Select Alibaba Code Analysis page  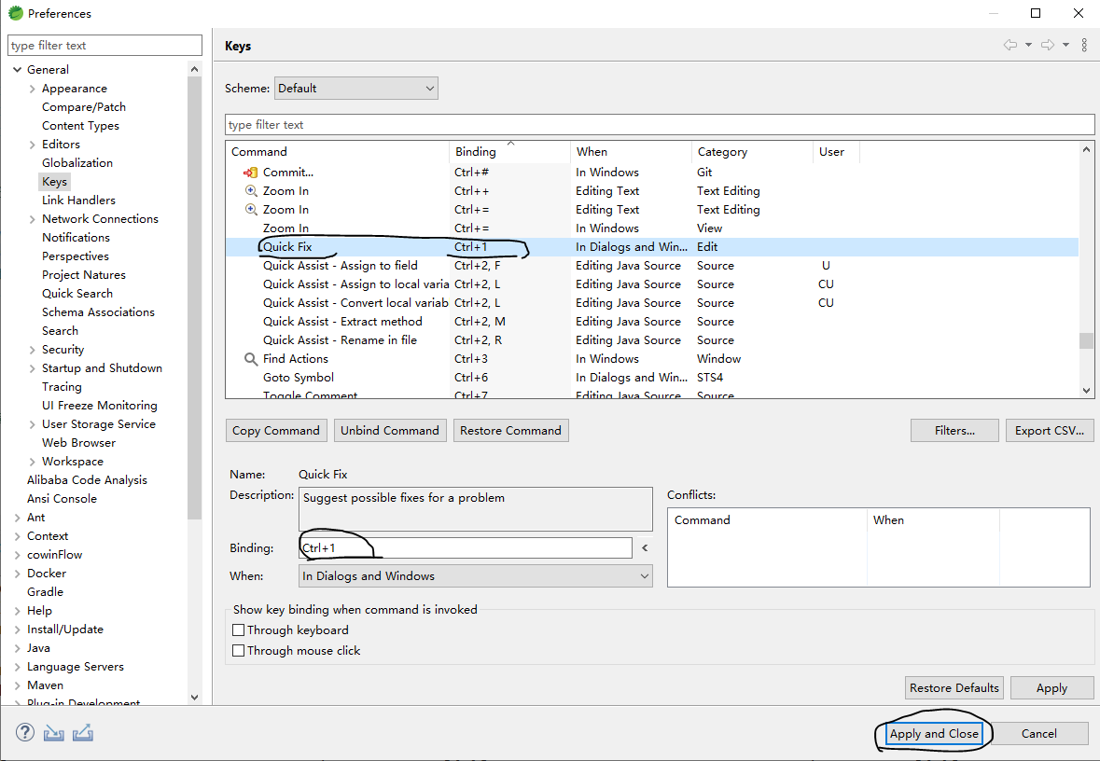click(x=87, y=480)
